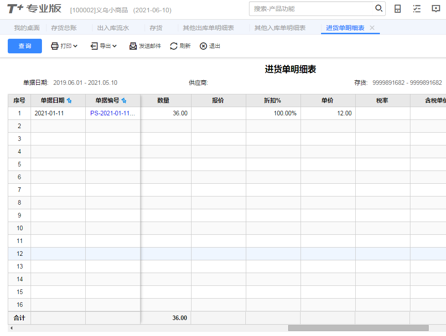Viewport: 446px width, 336px height.
Task: Open the message feedback icon
Action: tap(436, 9)
